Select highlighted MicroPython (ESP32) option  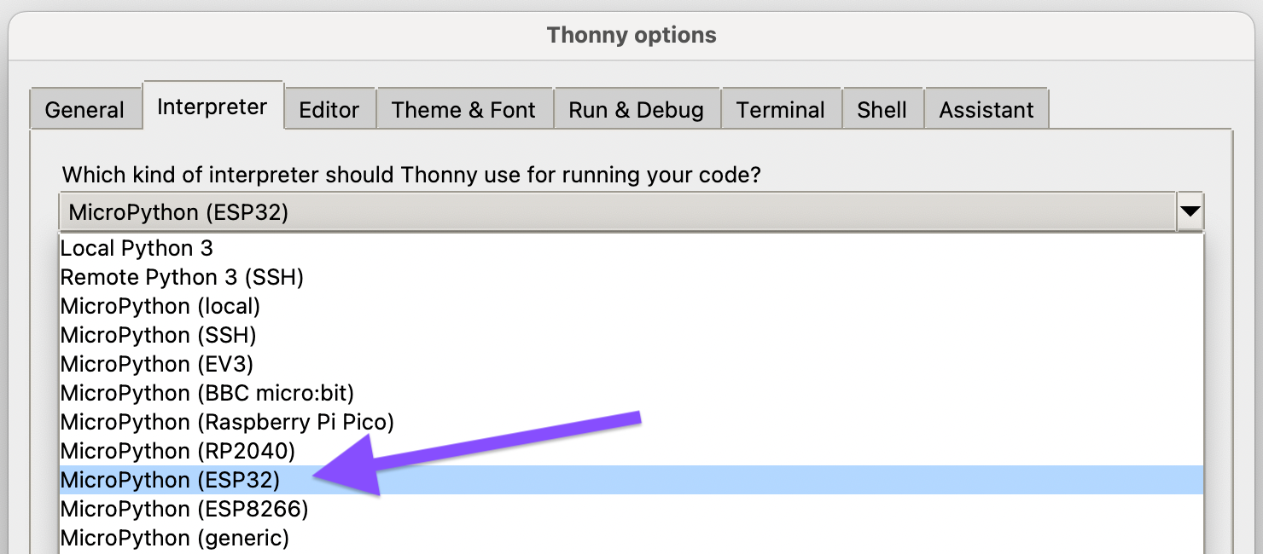171,480
